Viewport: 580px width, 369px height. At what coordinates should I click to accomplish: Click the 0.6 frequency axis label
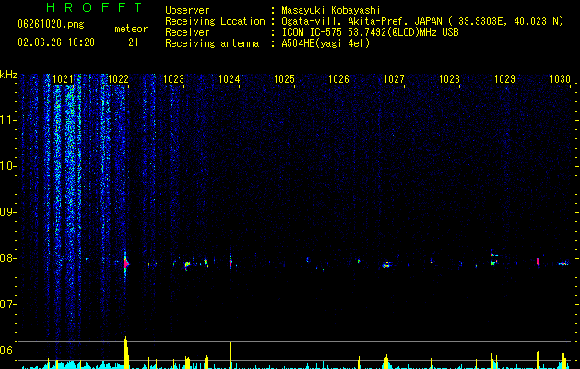coord(8,351)
